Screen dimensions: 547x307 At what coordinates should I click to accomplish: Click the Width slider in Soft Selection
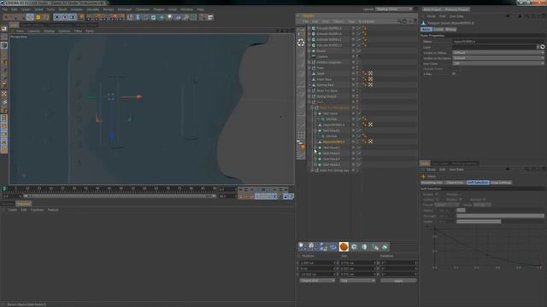tap(500, 222)
